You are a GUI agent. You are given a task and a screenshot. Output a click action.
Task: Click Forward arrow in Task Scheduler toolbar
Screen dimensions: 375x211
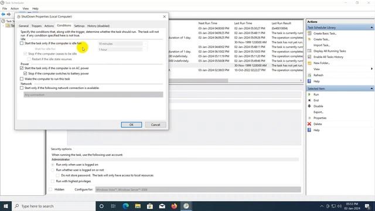tap(9, 14)
